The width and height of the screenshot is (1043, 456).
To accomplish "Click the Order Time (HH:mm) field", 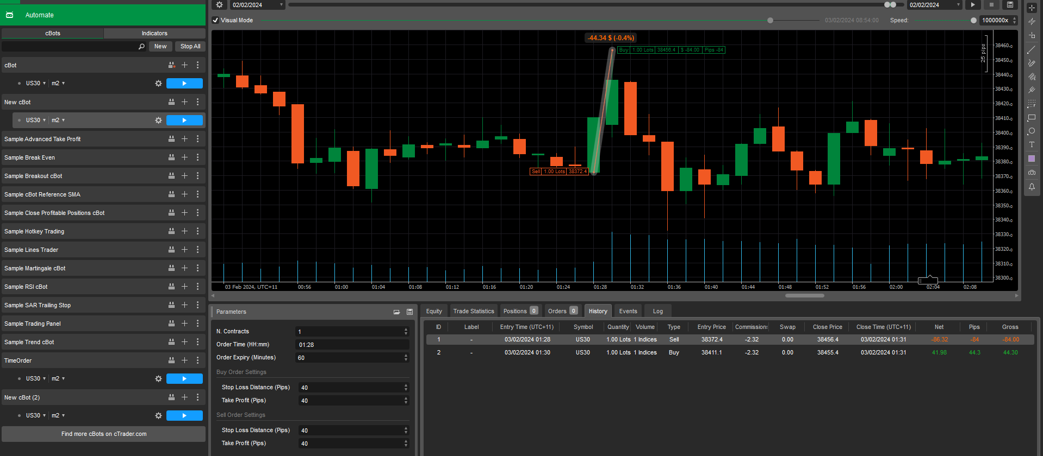I will click(352, 345).
